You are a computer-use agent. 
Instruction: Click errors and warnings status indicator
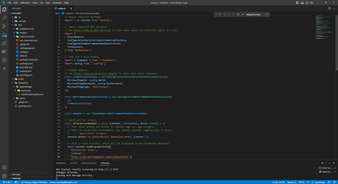pos(7,182)
